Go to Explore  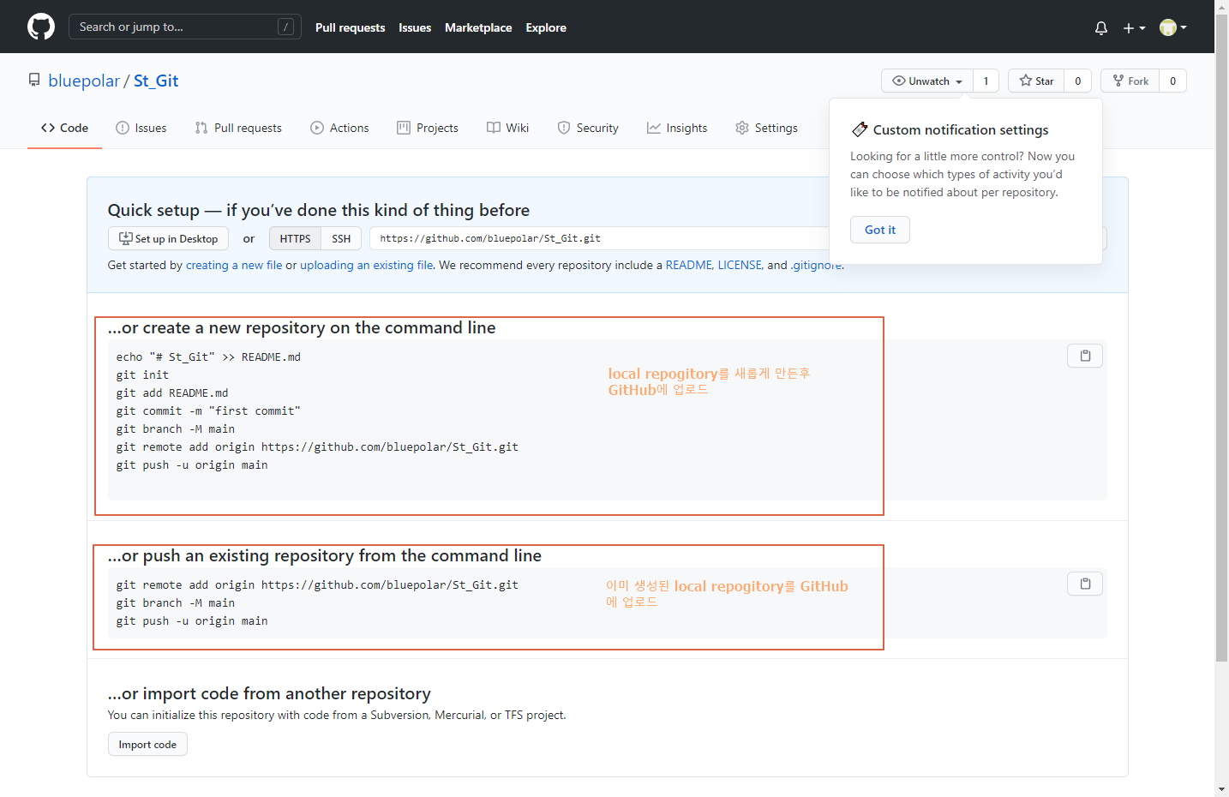[546, 27]
